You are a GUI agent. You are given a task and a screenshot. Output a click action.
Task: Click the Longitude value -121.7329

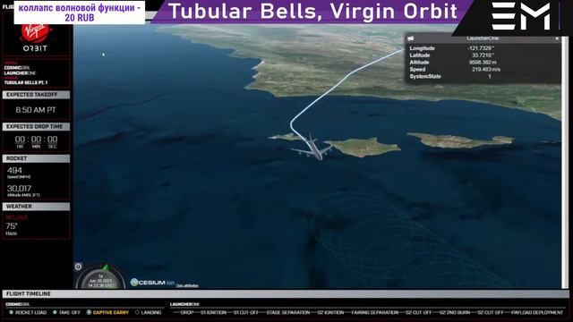click(x=481, y=48)
